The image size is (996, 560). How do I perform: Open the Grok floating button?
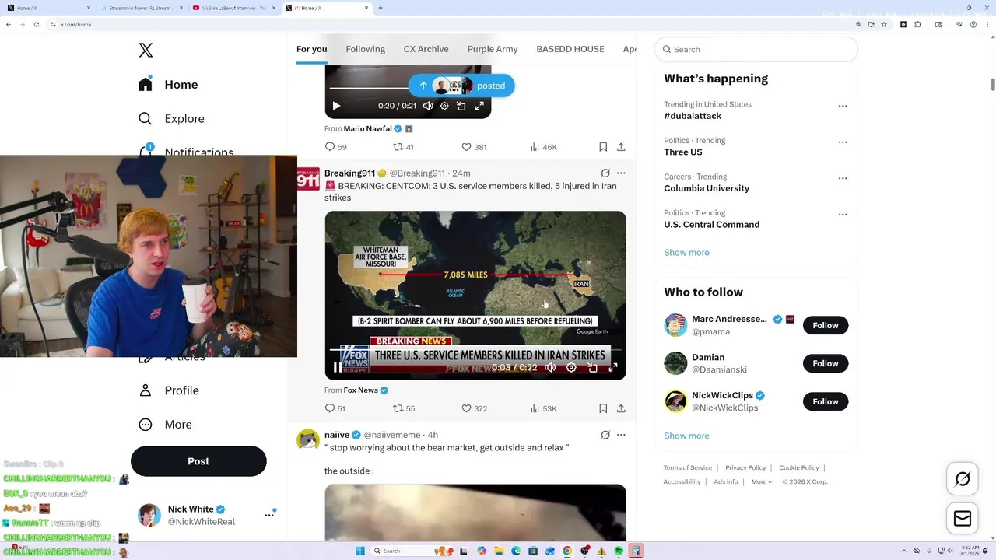[x=963, y=479]
